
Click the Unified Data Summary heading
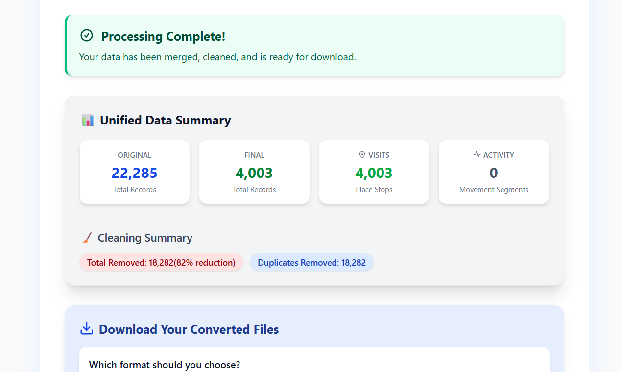(165, 120)
